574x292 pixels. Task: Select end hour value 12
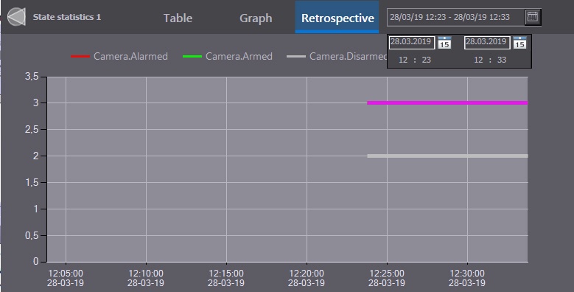[x=478, y=60]
